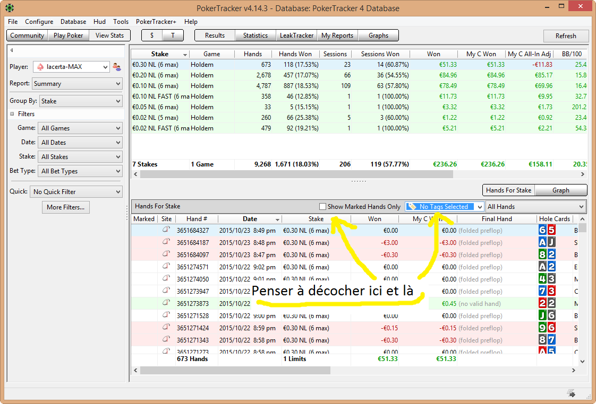Image resolution: width=596 pixels, height=404 pixels.
Task: Click the site icon for hand 3651271528
Action: pyautogui.click(x=166, y=315)
